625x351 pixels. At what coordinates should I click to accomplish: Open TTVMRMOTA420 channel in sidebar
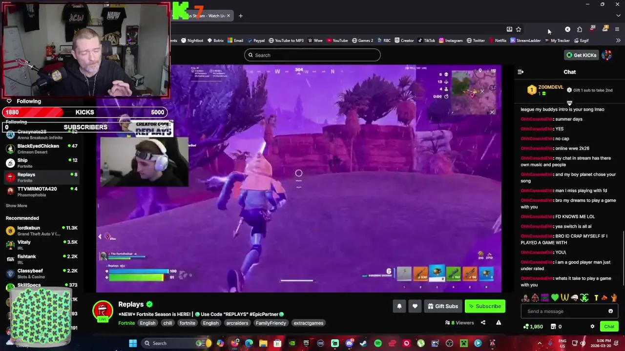click(42, 192)
